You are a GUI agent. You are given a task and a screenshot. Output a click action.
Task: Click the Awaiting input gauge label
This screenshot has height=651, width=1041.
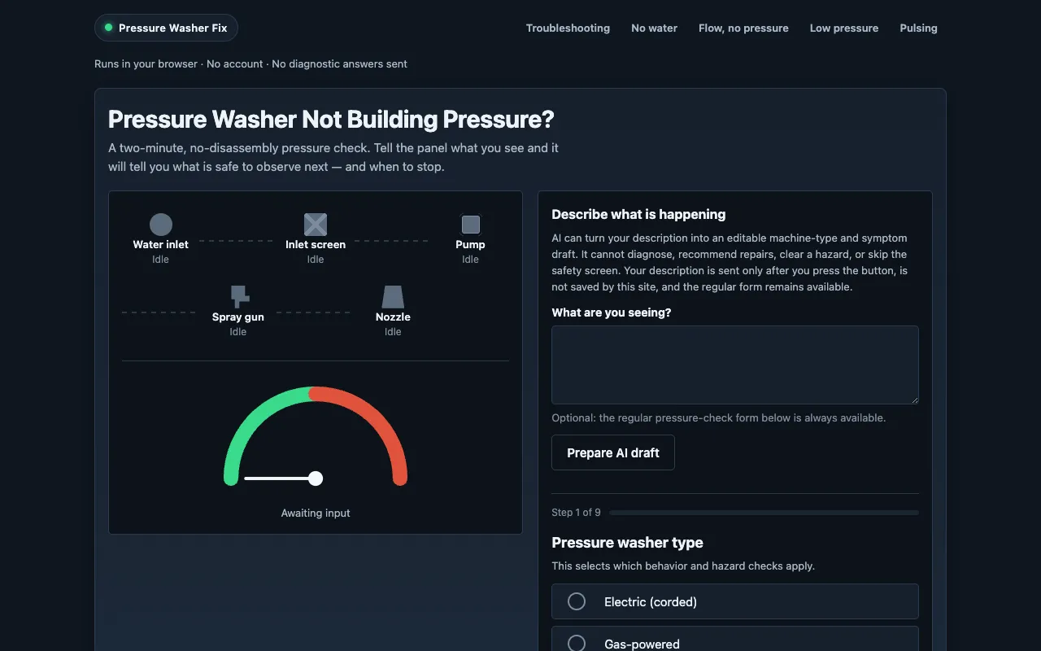tap(316, 513)
